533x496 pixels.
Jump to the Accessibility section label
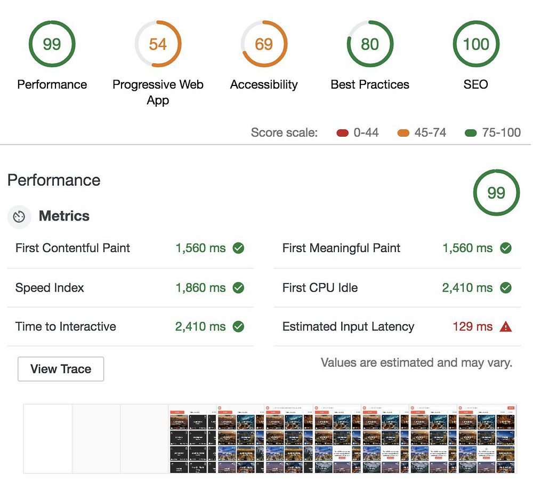[x=264, y=84]
